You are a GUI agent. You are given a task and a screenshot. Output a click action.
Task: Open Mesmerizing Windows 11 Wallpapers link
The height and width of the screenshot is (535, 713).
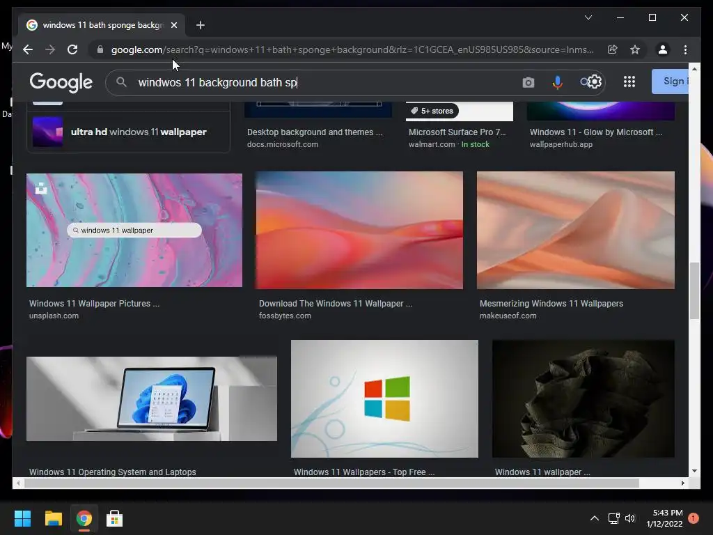click(x=551, y=304)
